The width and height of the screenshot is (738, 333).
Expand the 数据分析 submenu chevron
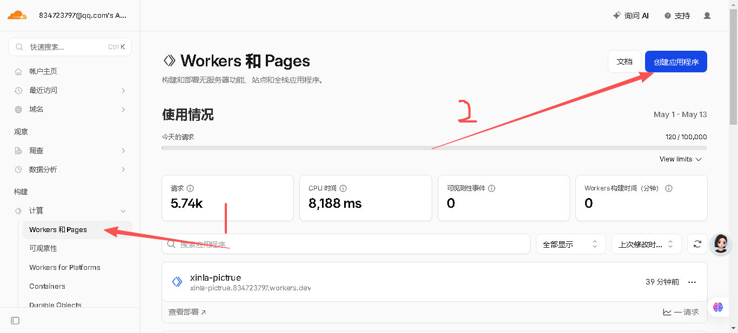[123, 169]
